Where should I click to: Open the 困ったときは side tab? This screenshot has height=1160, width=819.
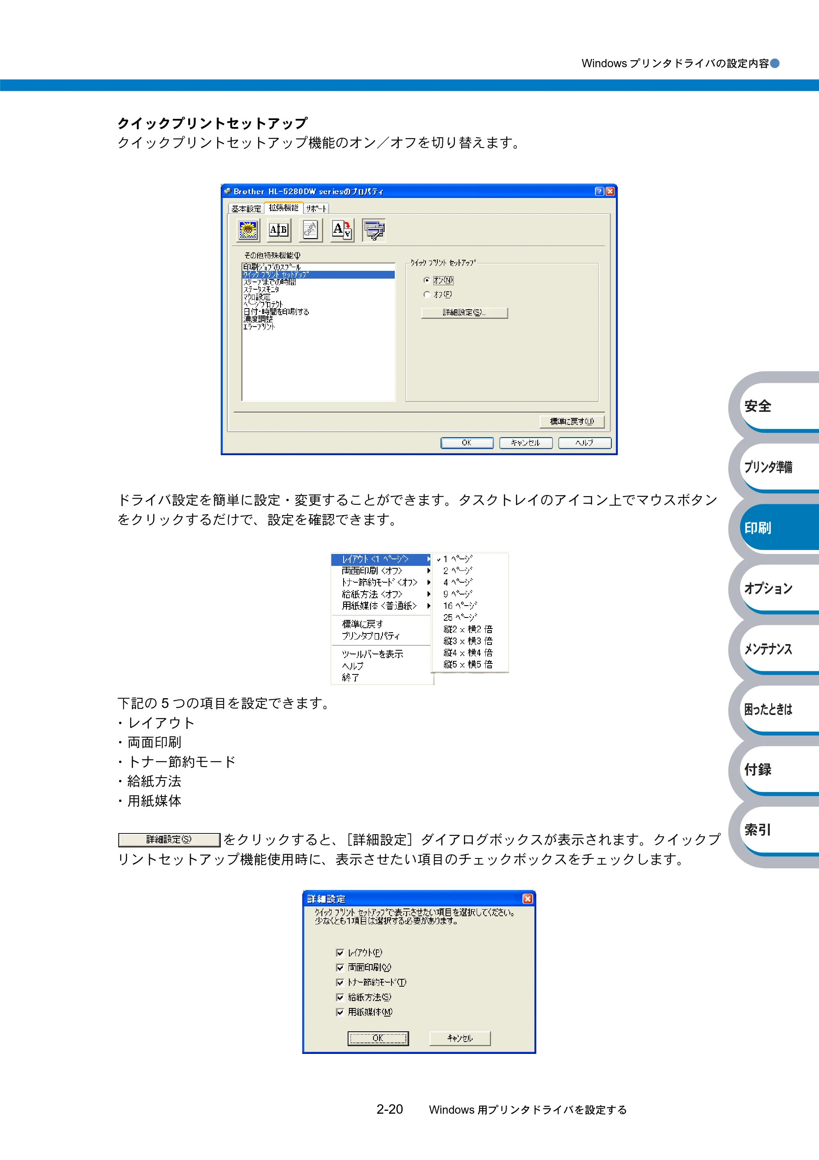click(779, 709)
